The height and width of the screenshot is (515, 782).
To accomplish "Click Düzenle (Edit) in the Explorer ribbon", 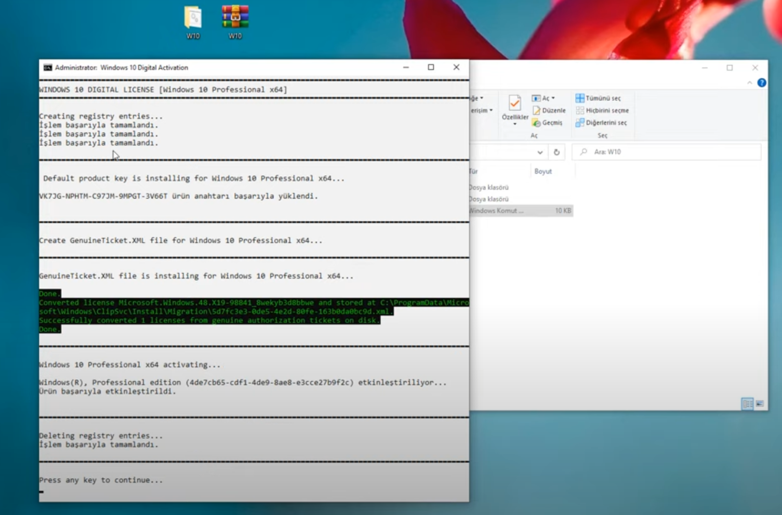I will (x=549, y=111).
